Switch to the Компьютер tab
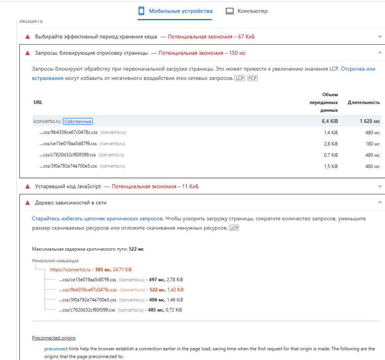 [252, 11]
